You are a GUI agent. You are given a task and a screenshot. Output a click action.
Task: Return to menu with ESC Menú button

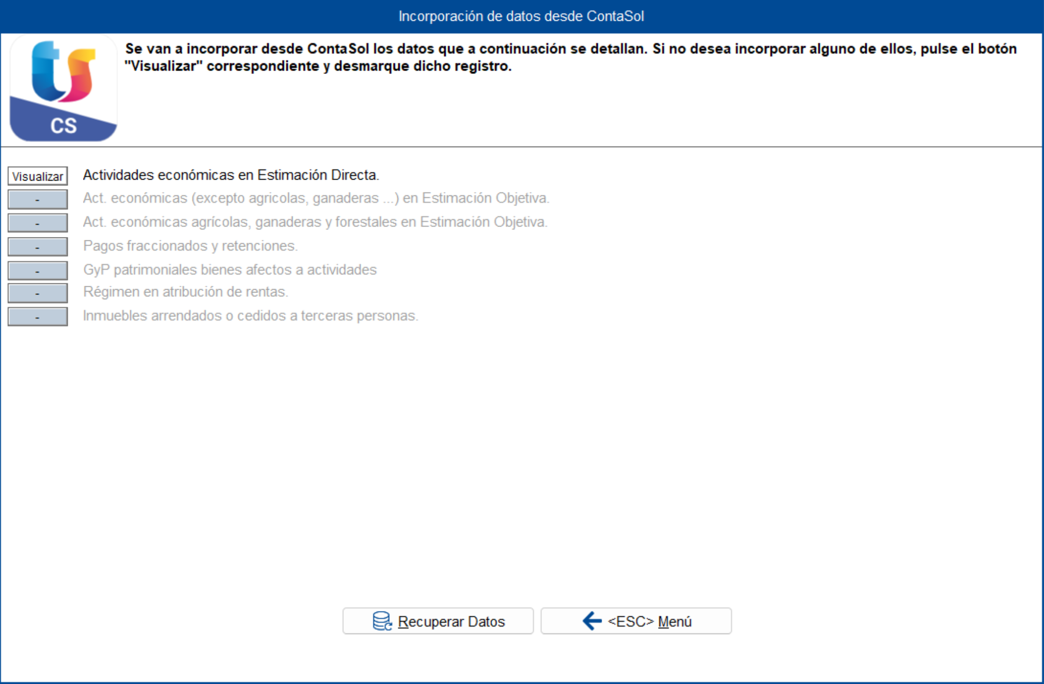[x=636, y=621]
